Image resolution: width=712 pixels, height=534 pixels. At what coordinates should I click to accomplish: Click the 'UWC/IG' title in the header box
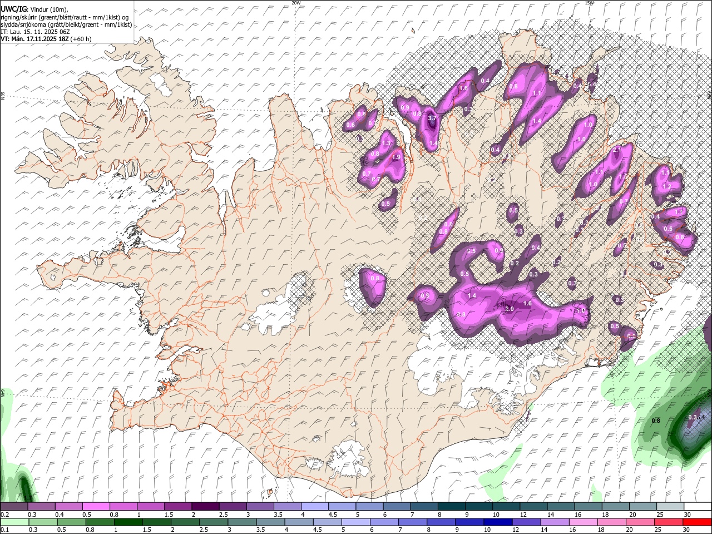pos(13,9)
